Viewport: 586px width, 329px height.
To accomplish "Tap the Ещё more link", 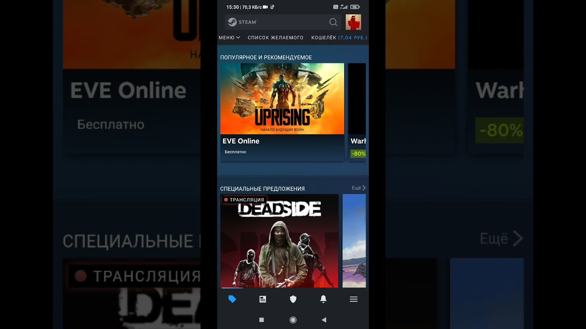I will coord(358,188).
